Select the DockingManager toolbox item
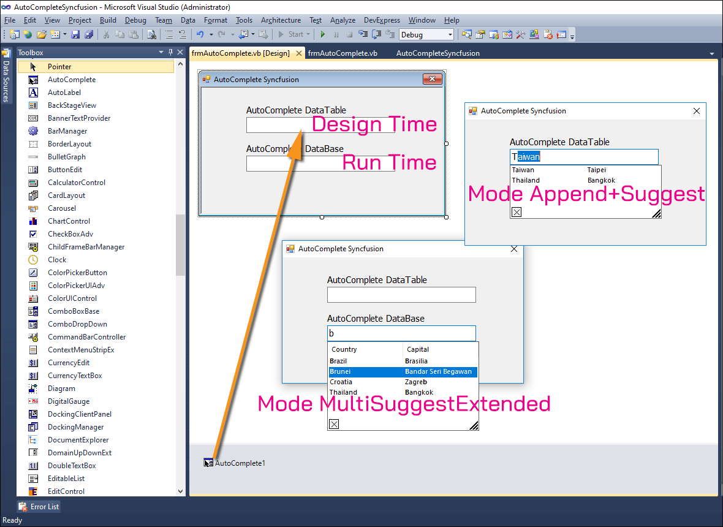 (96, 427)
